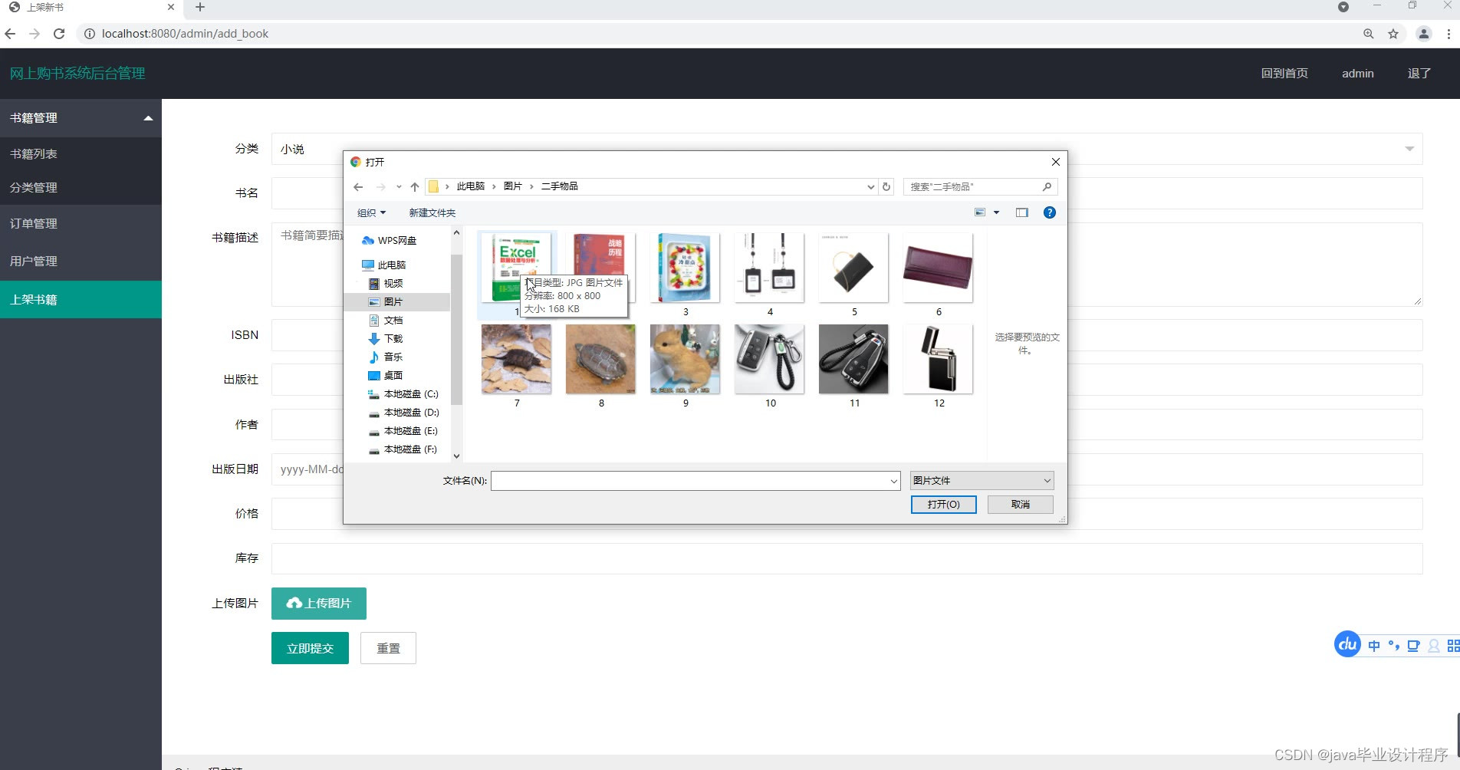Select 此电脑 in navigation pane
Viewport: 1460px width, 770px height.
pyautogui.click(x=384, y=265)
